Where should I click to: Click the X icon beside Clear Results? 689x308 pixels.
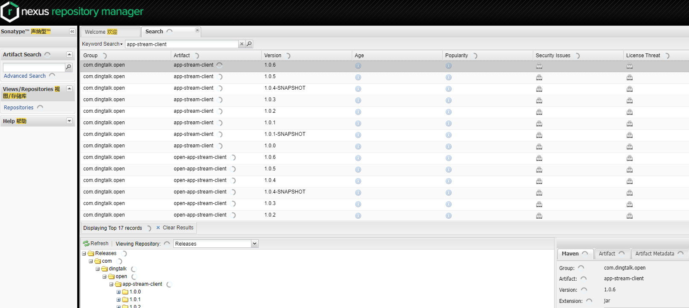[x=158, y=228]
